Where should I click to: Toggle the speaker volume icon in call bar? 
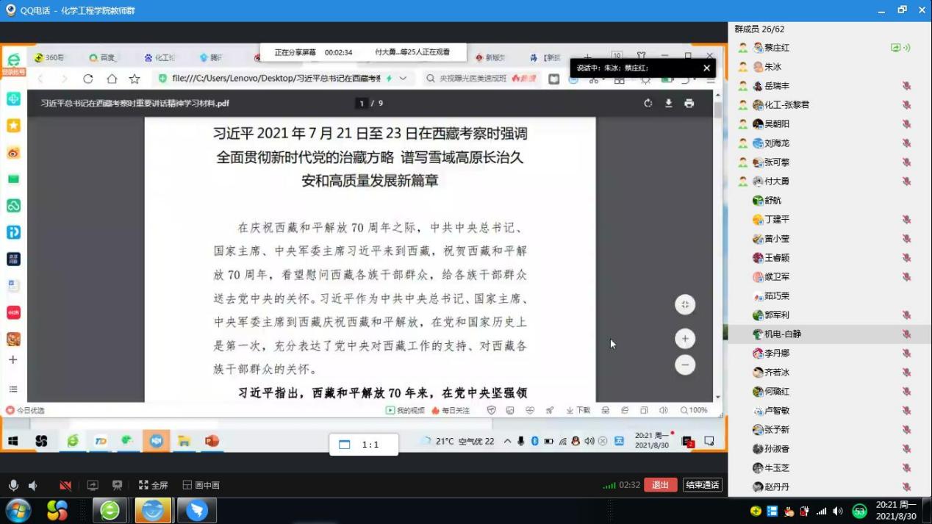pyautogui.click(x=33, y=485)
